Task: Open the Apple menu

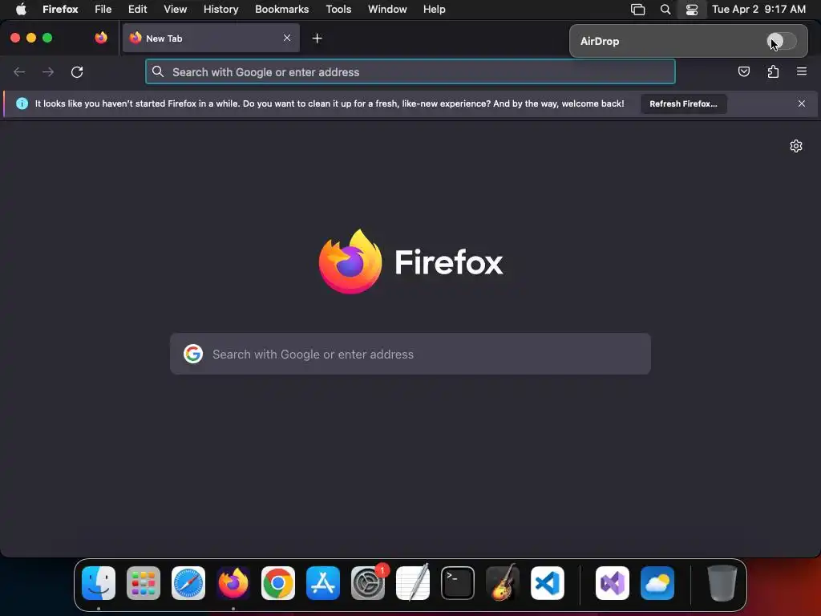Action: pos(21,10)
